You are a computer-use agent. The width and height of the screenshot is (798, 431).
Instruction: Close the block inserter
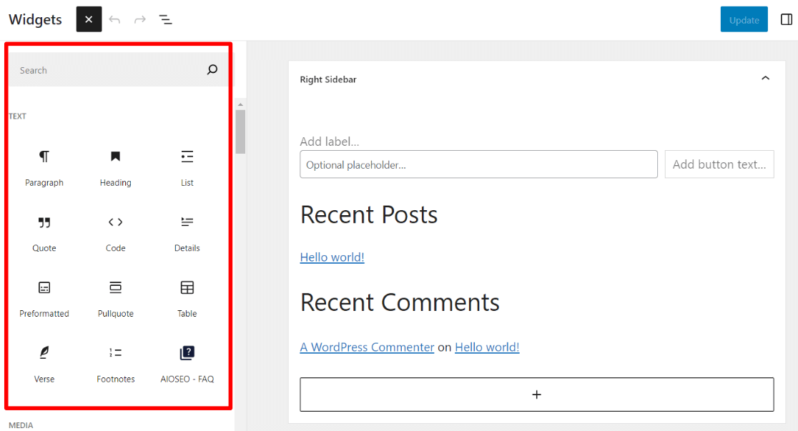click(x=89, y=19)
